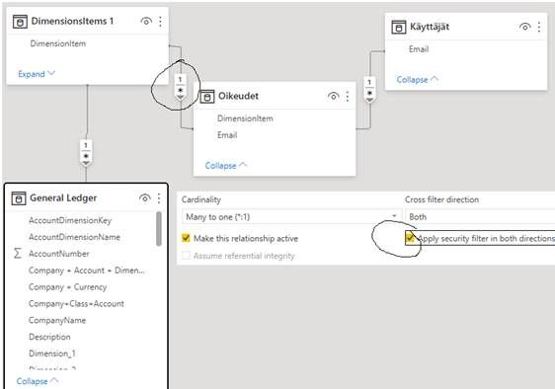Toggle visibility eye on Käyttäjät table
This screenshot has height=389, width=555.
point(525,27)
